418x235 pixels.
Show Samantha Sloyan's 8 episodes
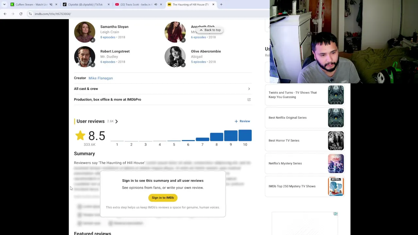tap(108, 37)
